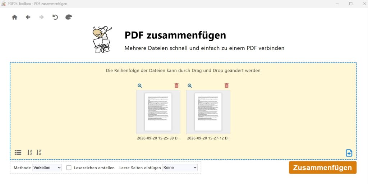Click the PDF zusammenfügen heading
This screenshot has width=368, height=184.
pos(175,36)
